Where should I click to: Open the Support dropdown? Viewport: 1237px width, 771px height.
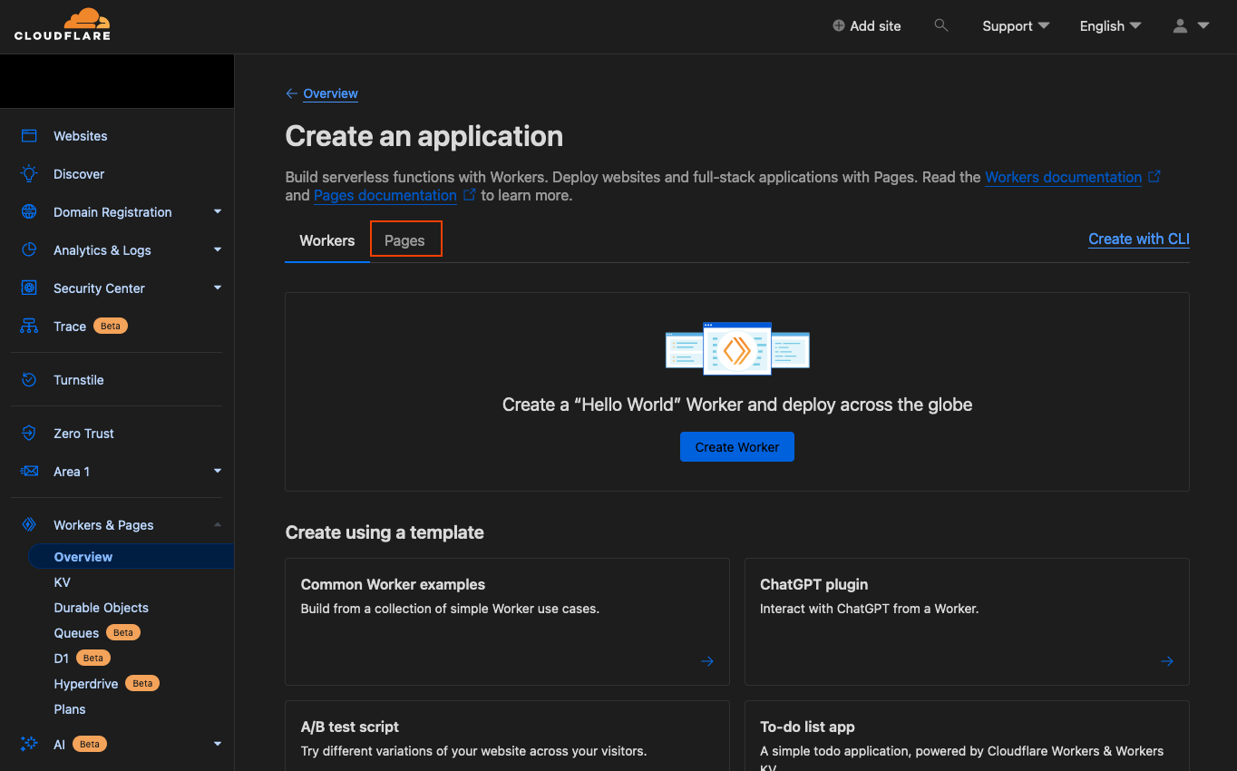tap(1016, 26)
